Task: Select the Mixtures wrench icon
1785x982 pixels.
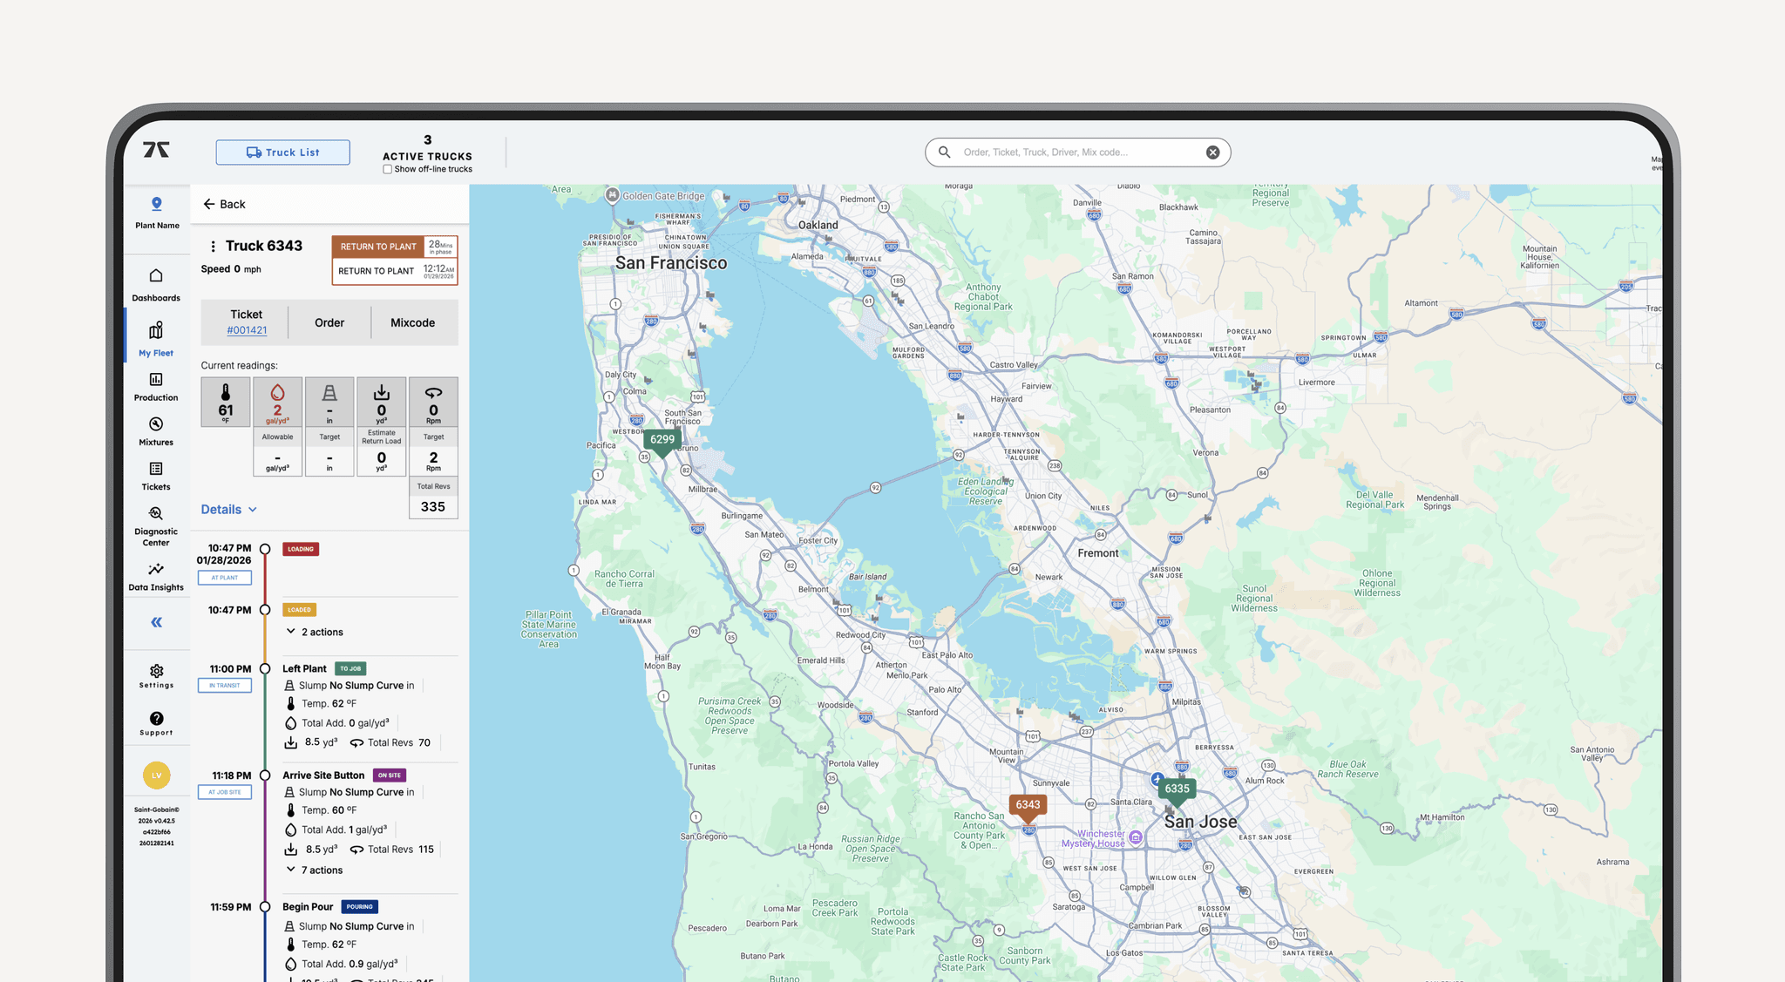Action: point(155,424)
